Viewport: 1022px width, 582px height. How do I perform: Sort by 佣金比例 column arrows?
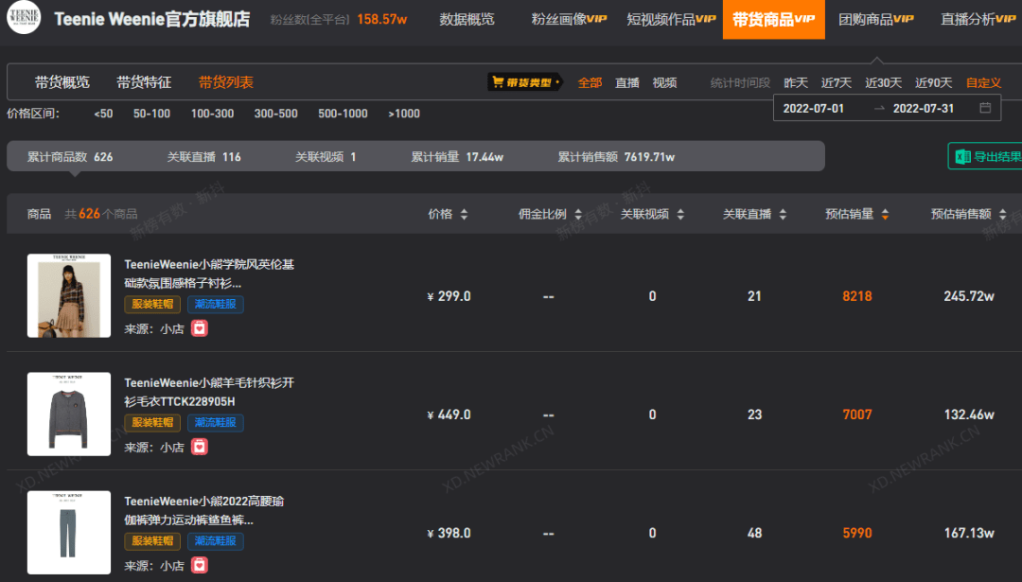(578, 215)
